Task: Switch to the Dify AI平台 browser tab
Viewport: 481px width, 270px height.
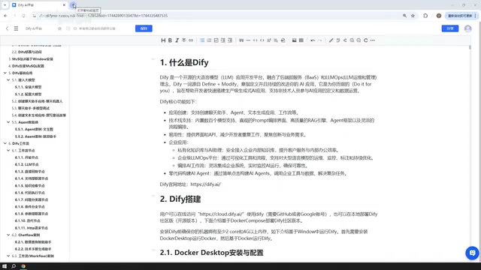Action: (38, 5)
